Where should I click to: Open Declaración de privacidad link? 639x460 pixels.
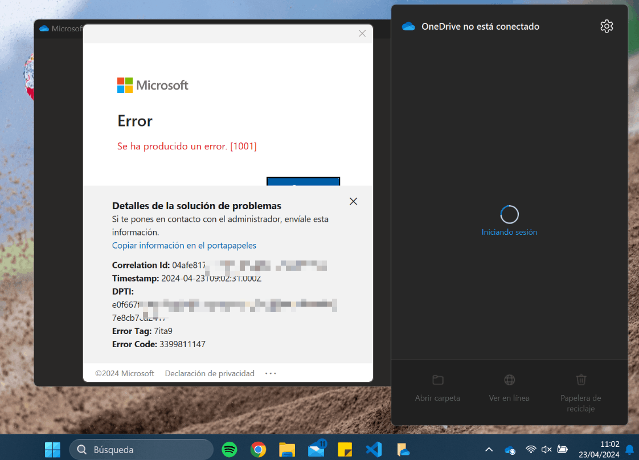[210, 373]
